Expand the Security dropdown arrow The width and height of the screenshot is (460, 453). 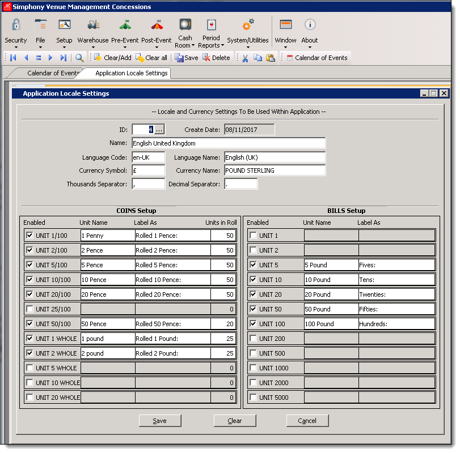tap(16, 47)
